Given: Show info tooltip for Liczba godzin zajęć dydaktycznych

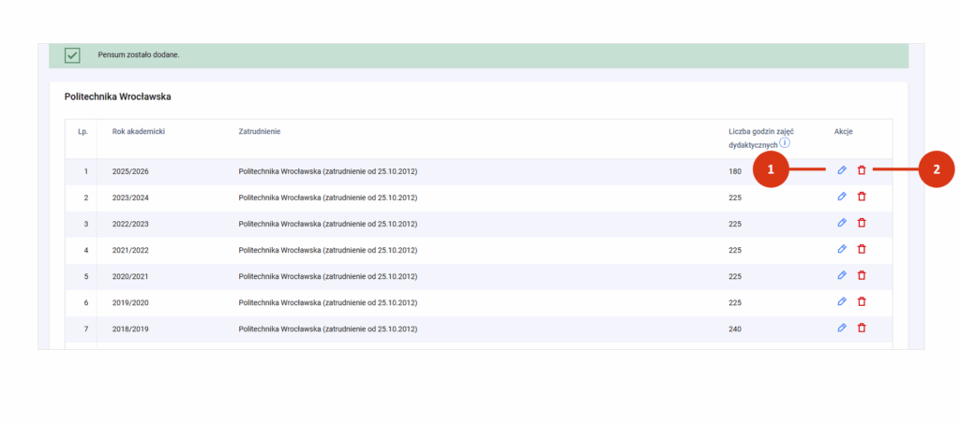Looking at the screenshot, I should (x=785, y=143).
